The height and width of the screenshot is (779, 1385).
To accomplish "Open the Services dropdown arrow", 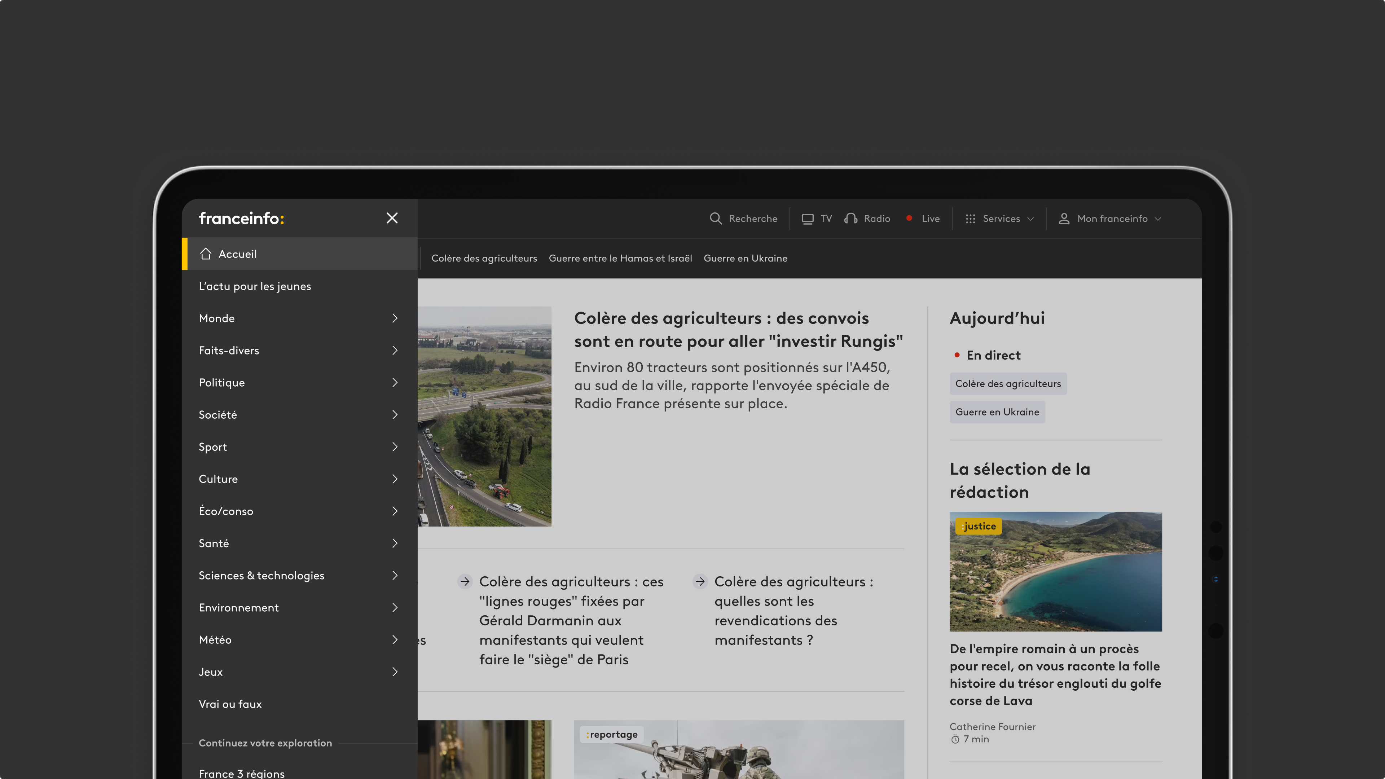I will click(x=1030, y=219).
